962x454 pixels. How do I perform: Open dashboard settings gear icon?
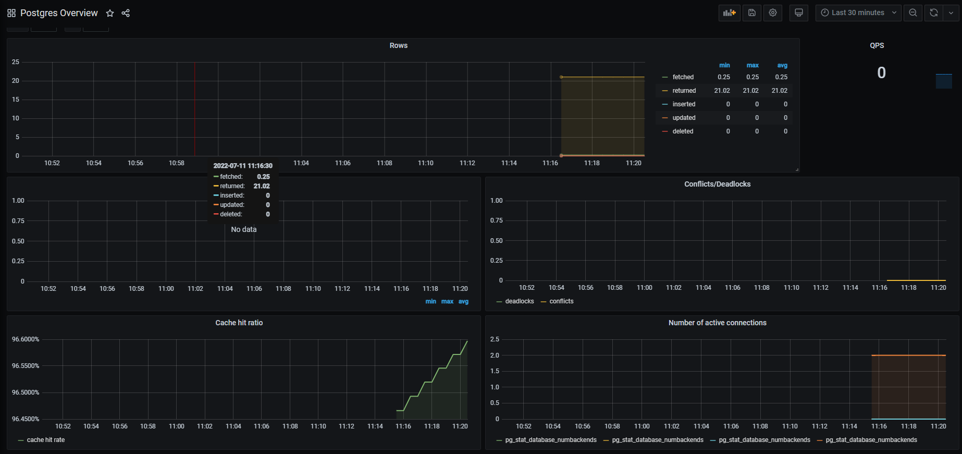773,13
